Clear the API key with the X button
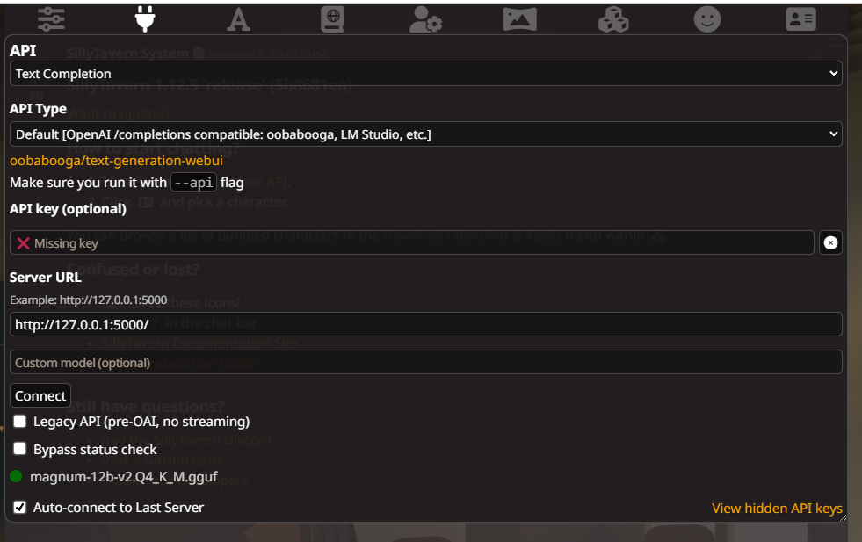The image size is (862, 542). (830, 242)
